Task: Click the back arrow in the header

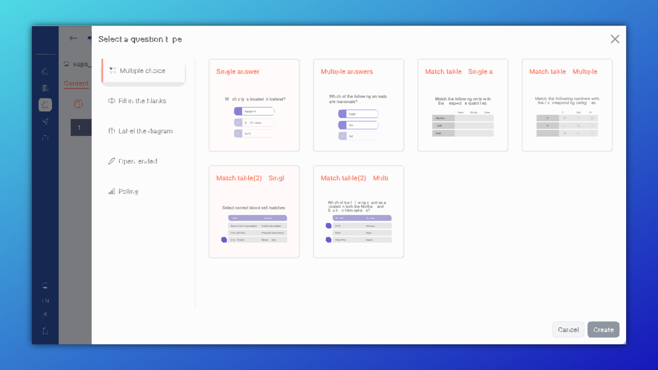Action: click(73, 38)
